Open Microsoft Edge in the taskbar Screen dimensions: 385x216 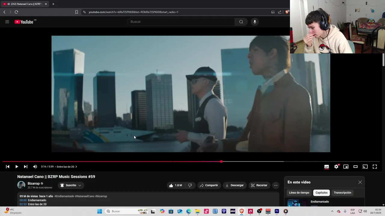189,211
